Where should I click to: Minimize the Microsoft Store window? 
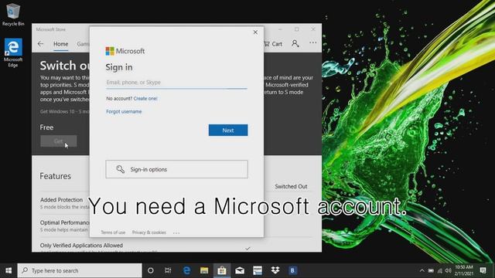pos(280,29)
